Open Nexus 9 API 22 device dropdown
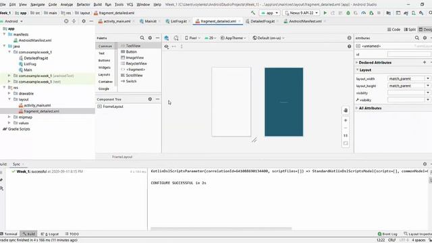 pos(302,13)
